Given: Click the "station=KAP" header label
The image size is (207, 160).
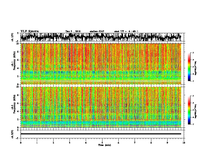Looking at the screenshot, I should click(97, 31).
